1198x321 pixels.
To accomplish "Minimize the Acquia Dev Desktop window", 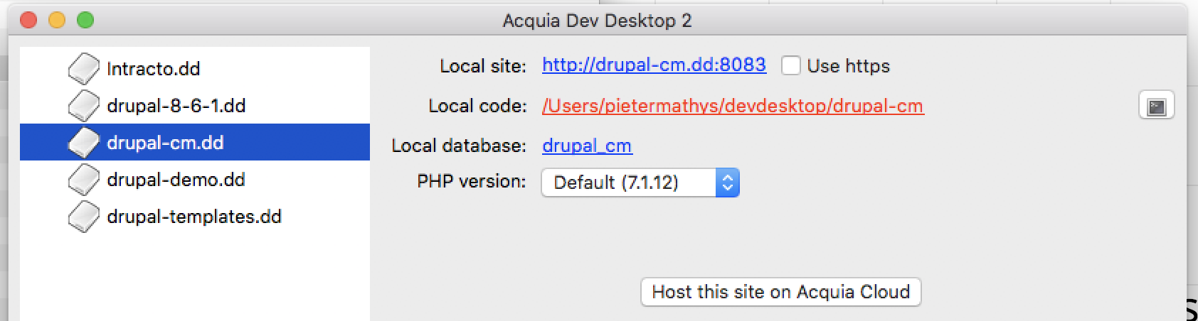I will pos(57,20).
